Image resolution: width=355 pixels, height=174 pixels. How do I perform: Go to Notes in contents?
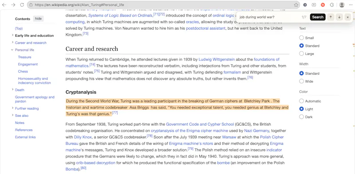pyautogui.click(x=20, y=123)
